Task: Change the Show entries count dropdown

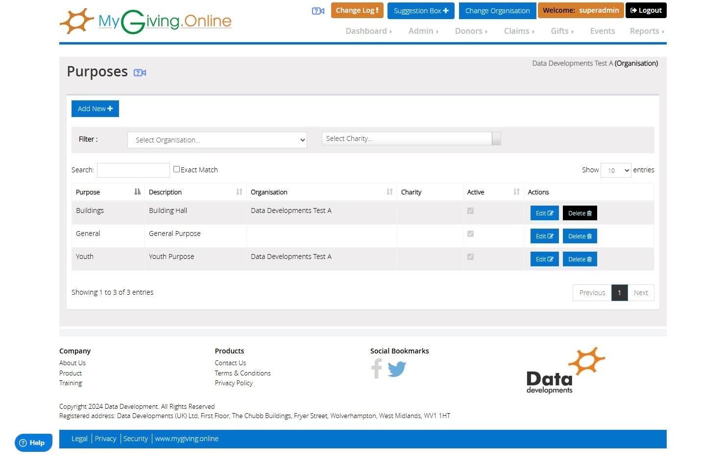Action: [x=616, y=170]
